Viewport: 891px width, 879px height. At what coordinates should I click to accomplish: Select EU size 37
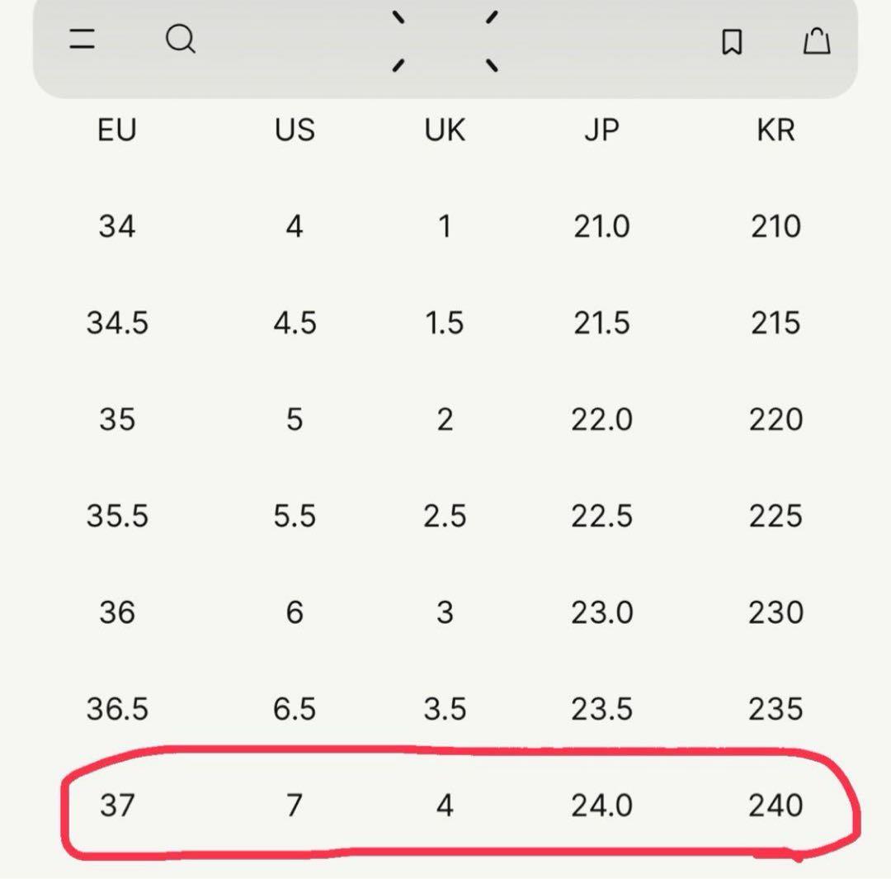[116, 805]
